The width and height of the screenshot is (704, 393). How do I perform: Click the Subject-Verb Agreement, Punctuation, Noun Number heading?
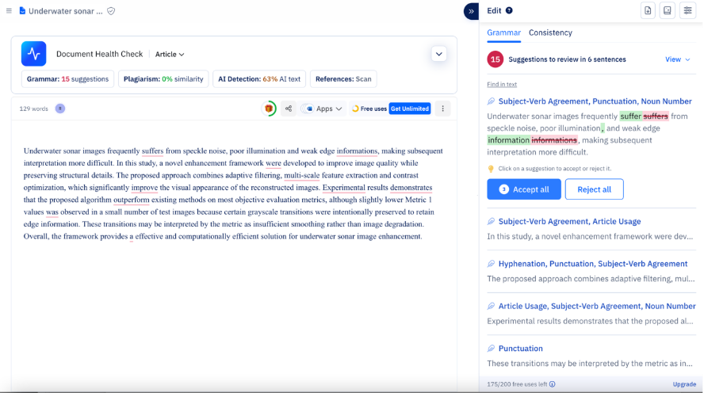tap(595, 101)
